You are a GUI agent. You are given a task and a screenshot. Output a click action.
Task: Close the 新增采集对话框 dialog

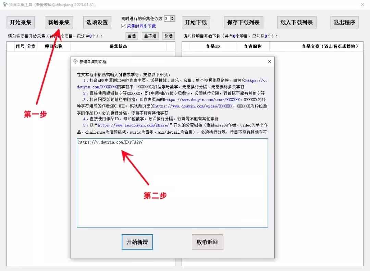(270, 62)
